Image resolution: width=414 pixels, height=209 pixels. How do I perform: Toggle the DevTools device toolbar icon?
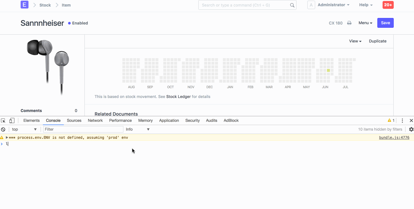click(12, 121)
